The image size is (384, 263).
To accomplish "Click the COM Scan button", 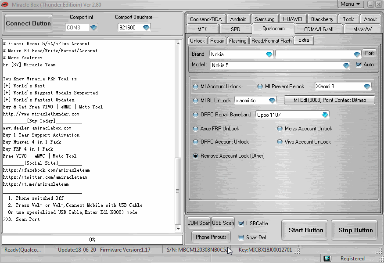I will pos(199,223).
